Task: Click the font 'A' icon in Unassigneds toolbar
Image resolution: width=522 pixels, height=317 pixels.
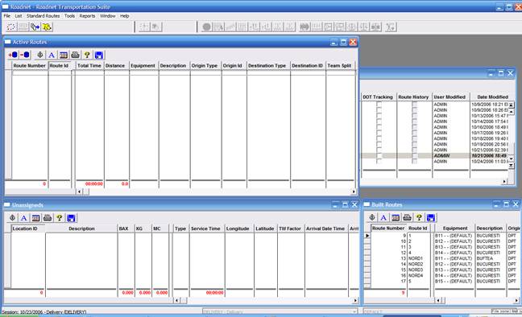Action: pyautogui.click(x=23, y=218)
